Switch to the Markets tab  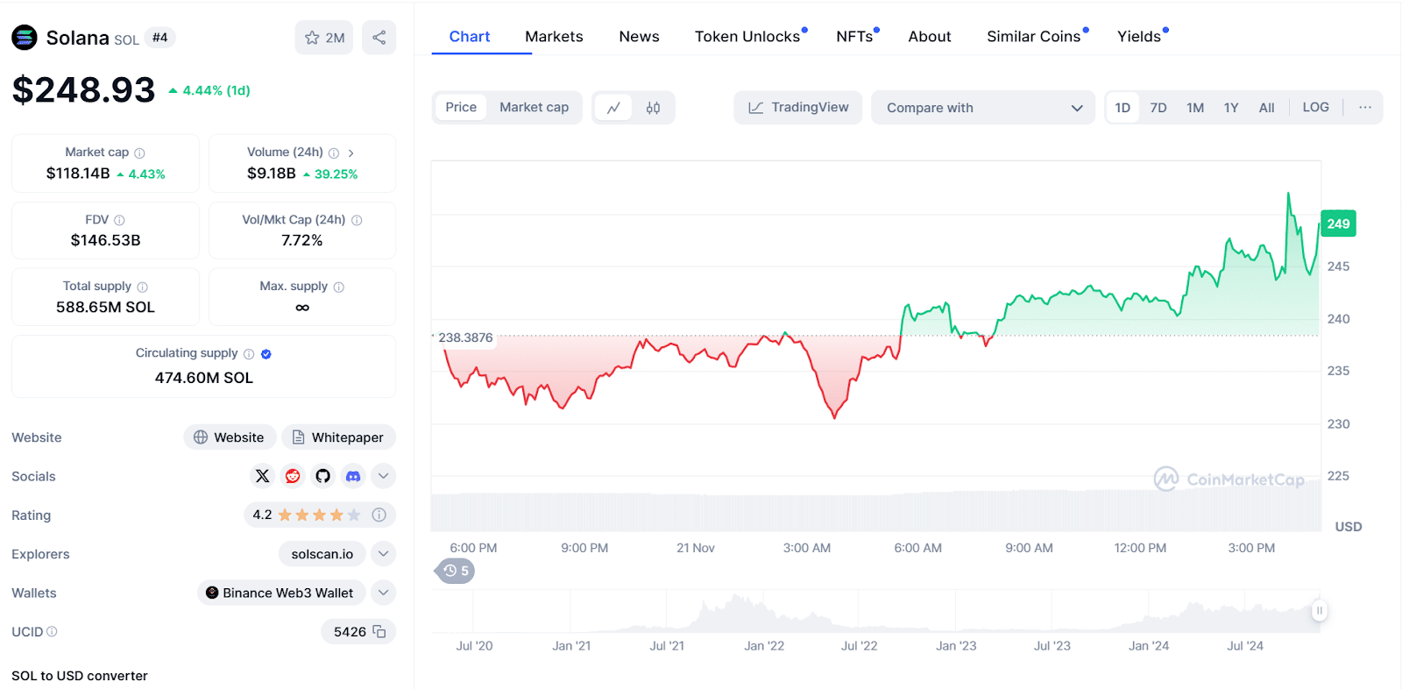click(554, 36)
